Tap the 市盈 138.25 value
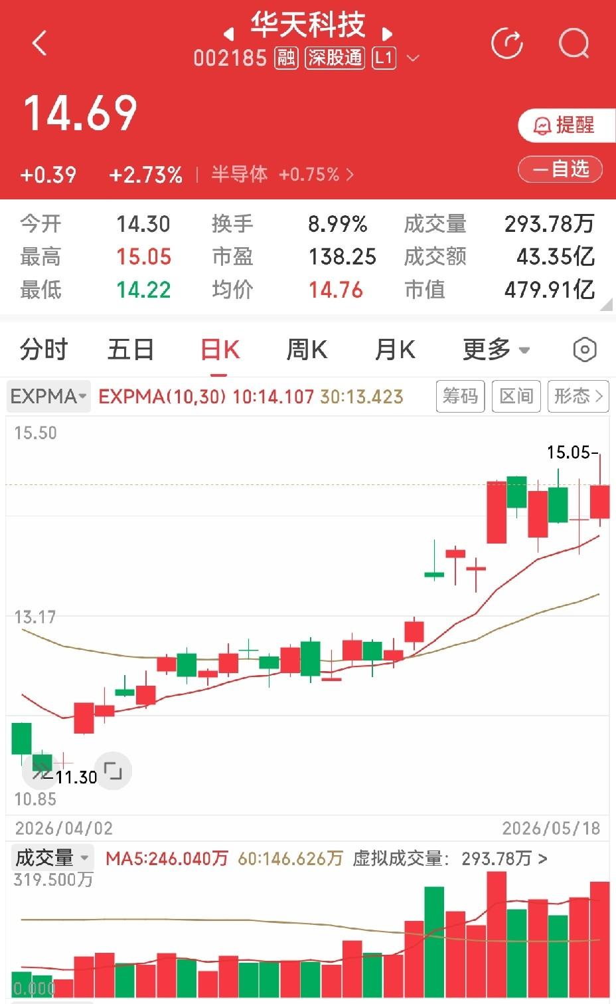 point(342,256)
